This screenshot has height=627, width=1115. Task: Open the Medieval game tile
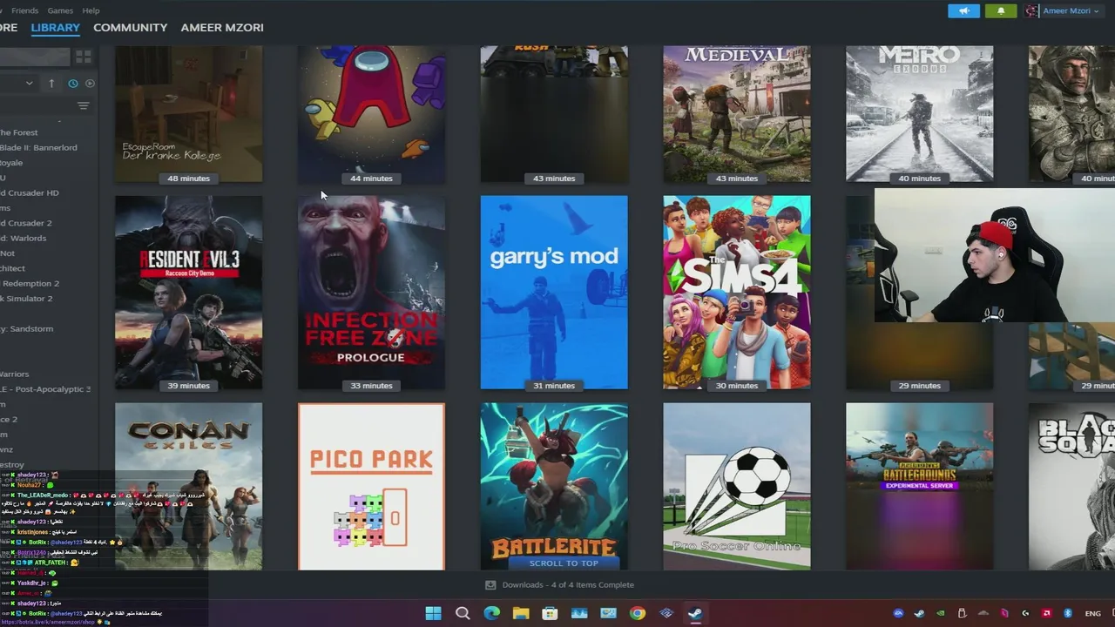tap(736, 114)
